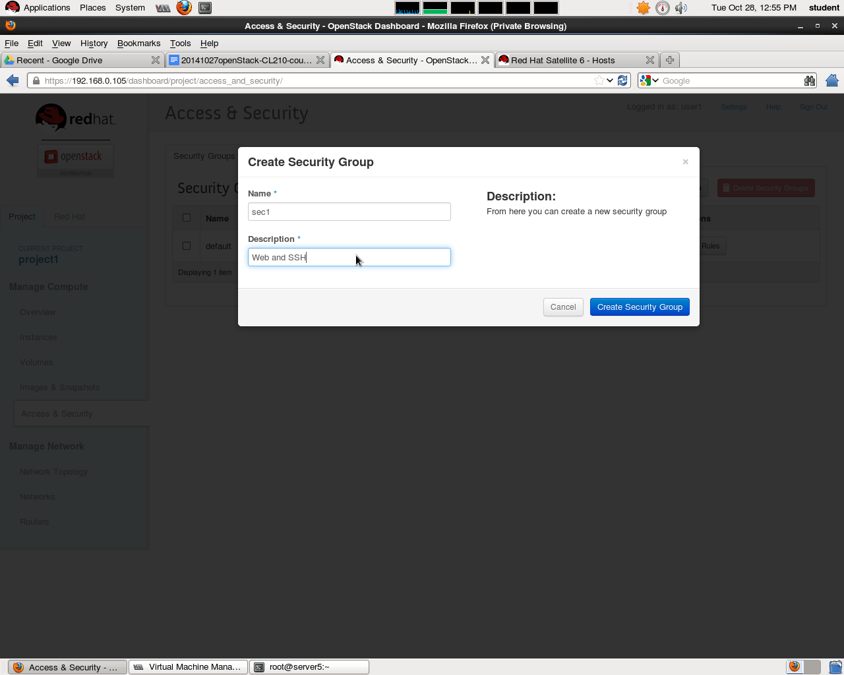Open the Edit menu

[x=35, y=43]
